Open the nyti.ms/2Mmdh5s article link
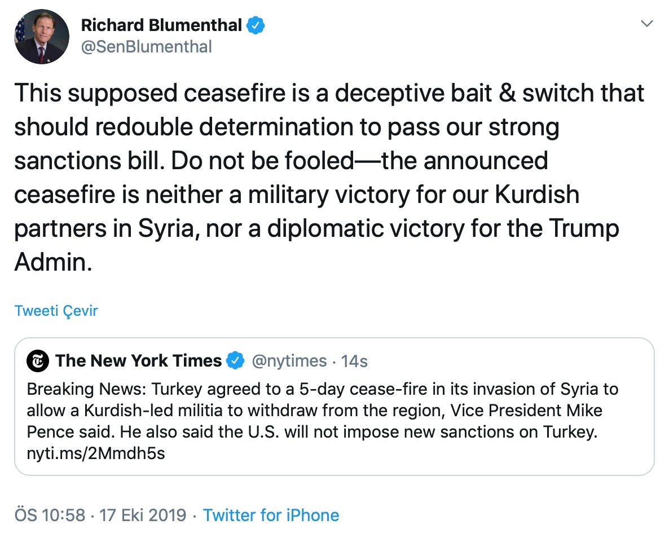This screenshot has height=538, width=669. point(96,453)
